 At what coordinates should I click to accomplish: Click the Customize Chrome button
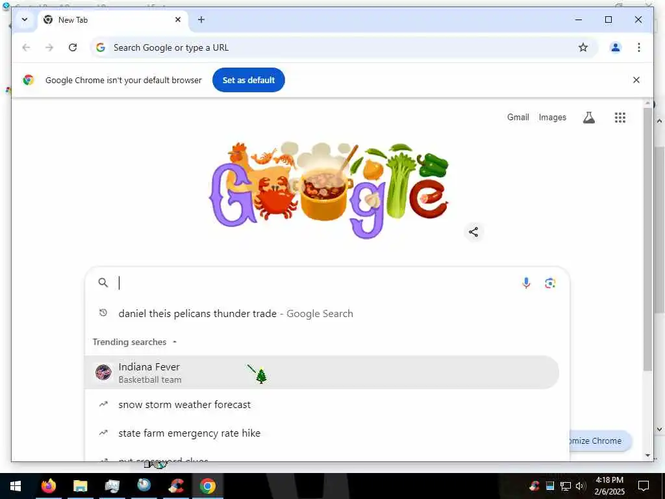tap(600, 441)
